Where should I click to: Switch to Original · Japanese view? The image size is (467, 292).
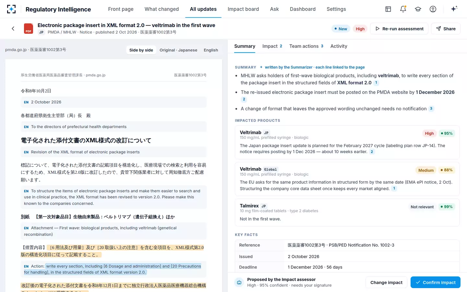click(178, 50)
